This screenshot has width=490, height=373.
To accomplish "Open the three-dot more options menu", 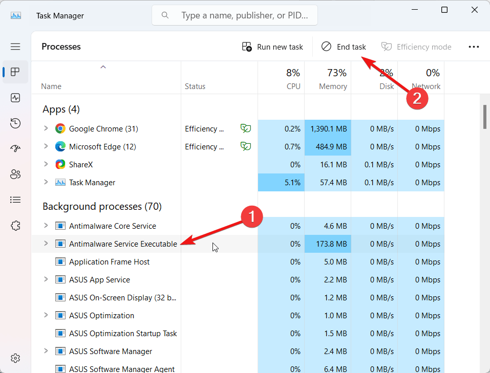I will (474, 47).
